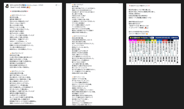Click the green frame 6 header cell
The image size is (184, 109).
pyautogui.click(x=148, y=40)
